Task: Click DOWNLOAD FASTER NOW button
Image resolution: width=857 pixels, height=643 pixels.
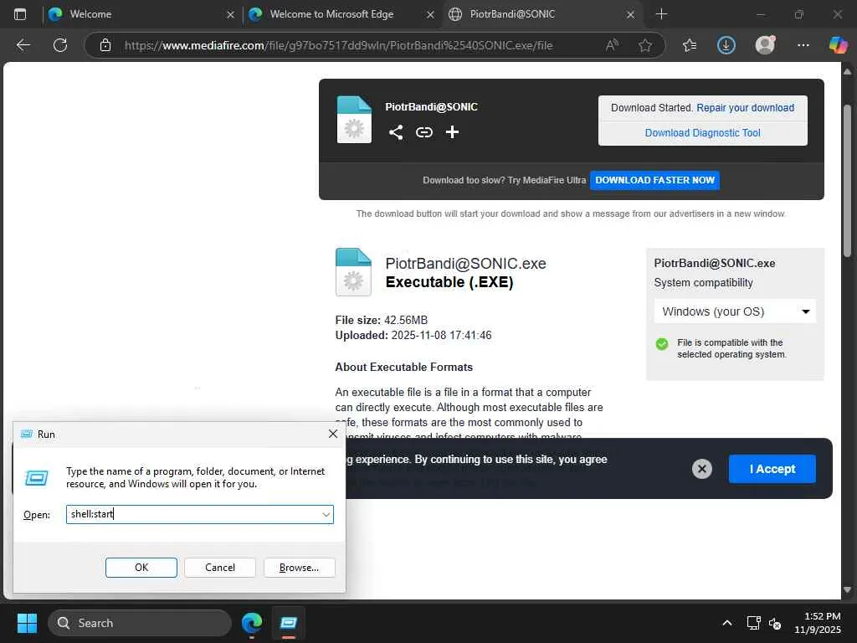Action: [x=654, y=180]
